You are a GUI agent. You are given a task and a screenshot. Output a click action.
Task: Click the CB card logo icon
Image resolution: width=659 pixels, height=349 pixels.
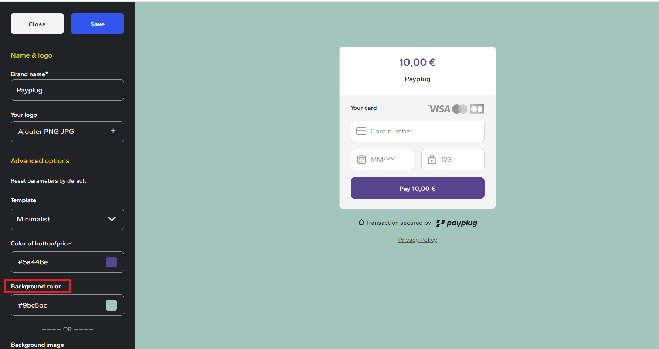click(477, 109)
